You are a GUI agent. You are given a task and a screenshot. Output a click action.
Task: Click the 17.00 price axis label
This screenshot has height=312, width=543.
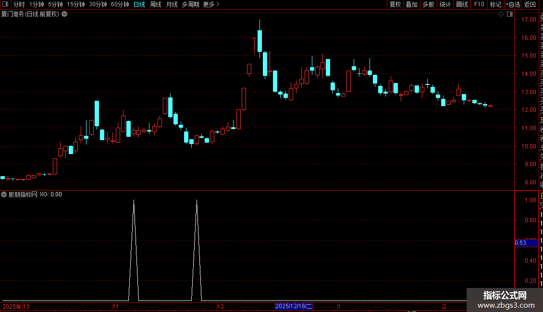pyautogui.click(x=529, y=20)
